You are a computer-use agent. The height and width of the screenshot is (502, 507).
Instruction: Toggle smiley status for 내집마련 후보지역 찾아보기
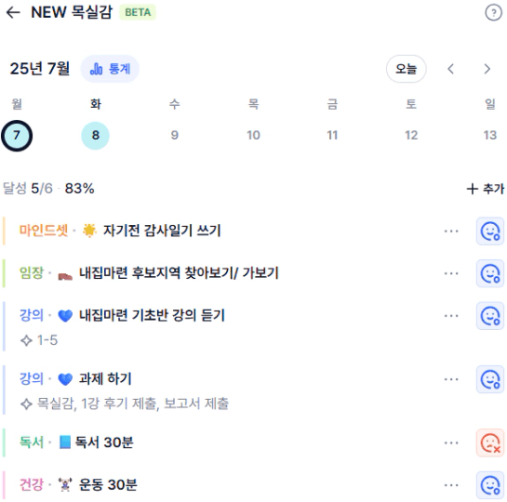490,273
